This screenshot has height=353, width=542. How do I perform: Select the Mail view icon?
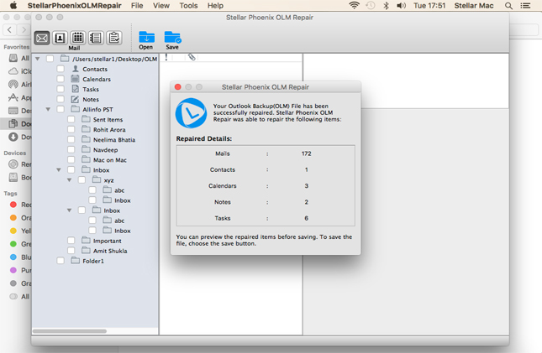42,38
